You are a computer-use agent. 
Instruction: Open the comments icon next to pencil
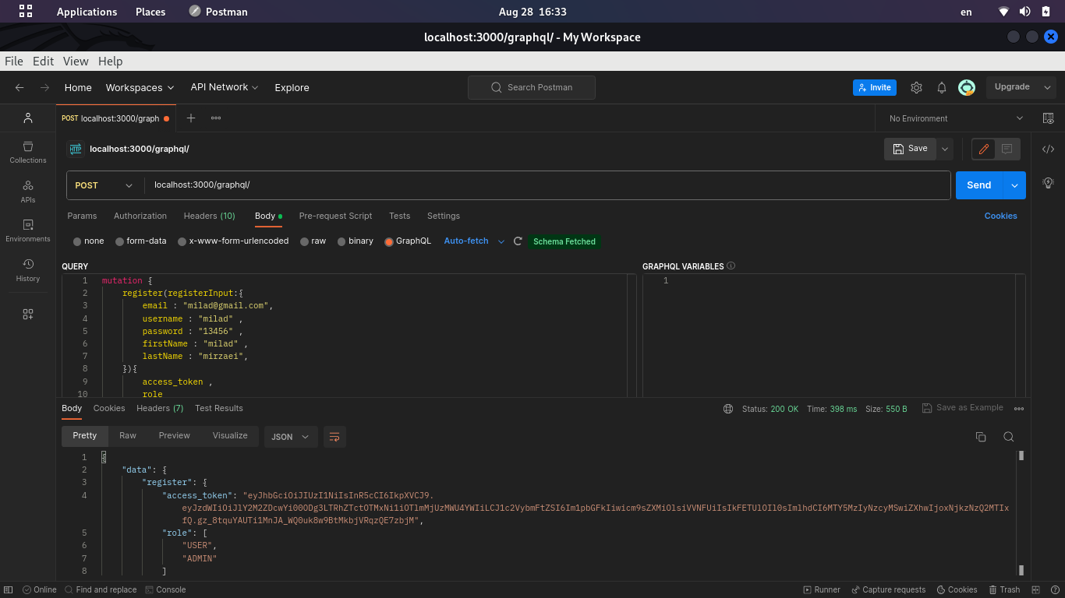(x=1007, y=149)
